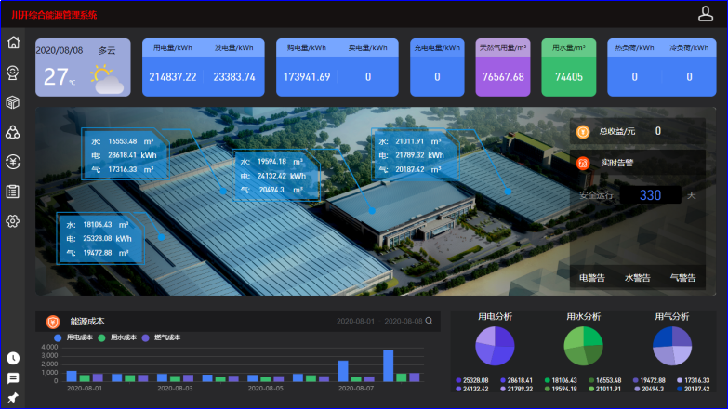
Task: Click the pin icon in the sidebar
Action: 13,398
